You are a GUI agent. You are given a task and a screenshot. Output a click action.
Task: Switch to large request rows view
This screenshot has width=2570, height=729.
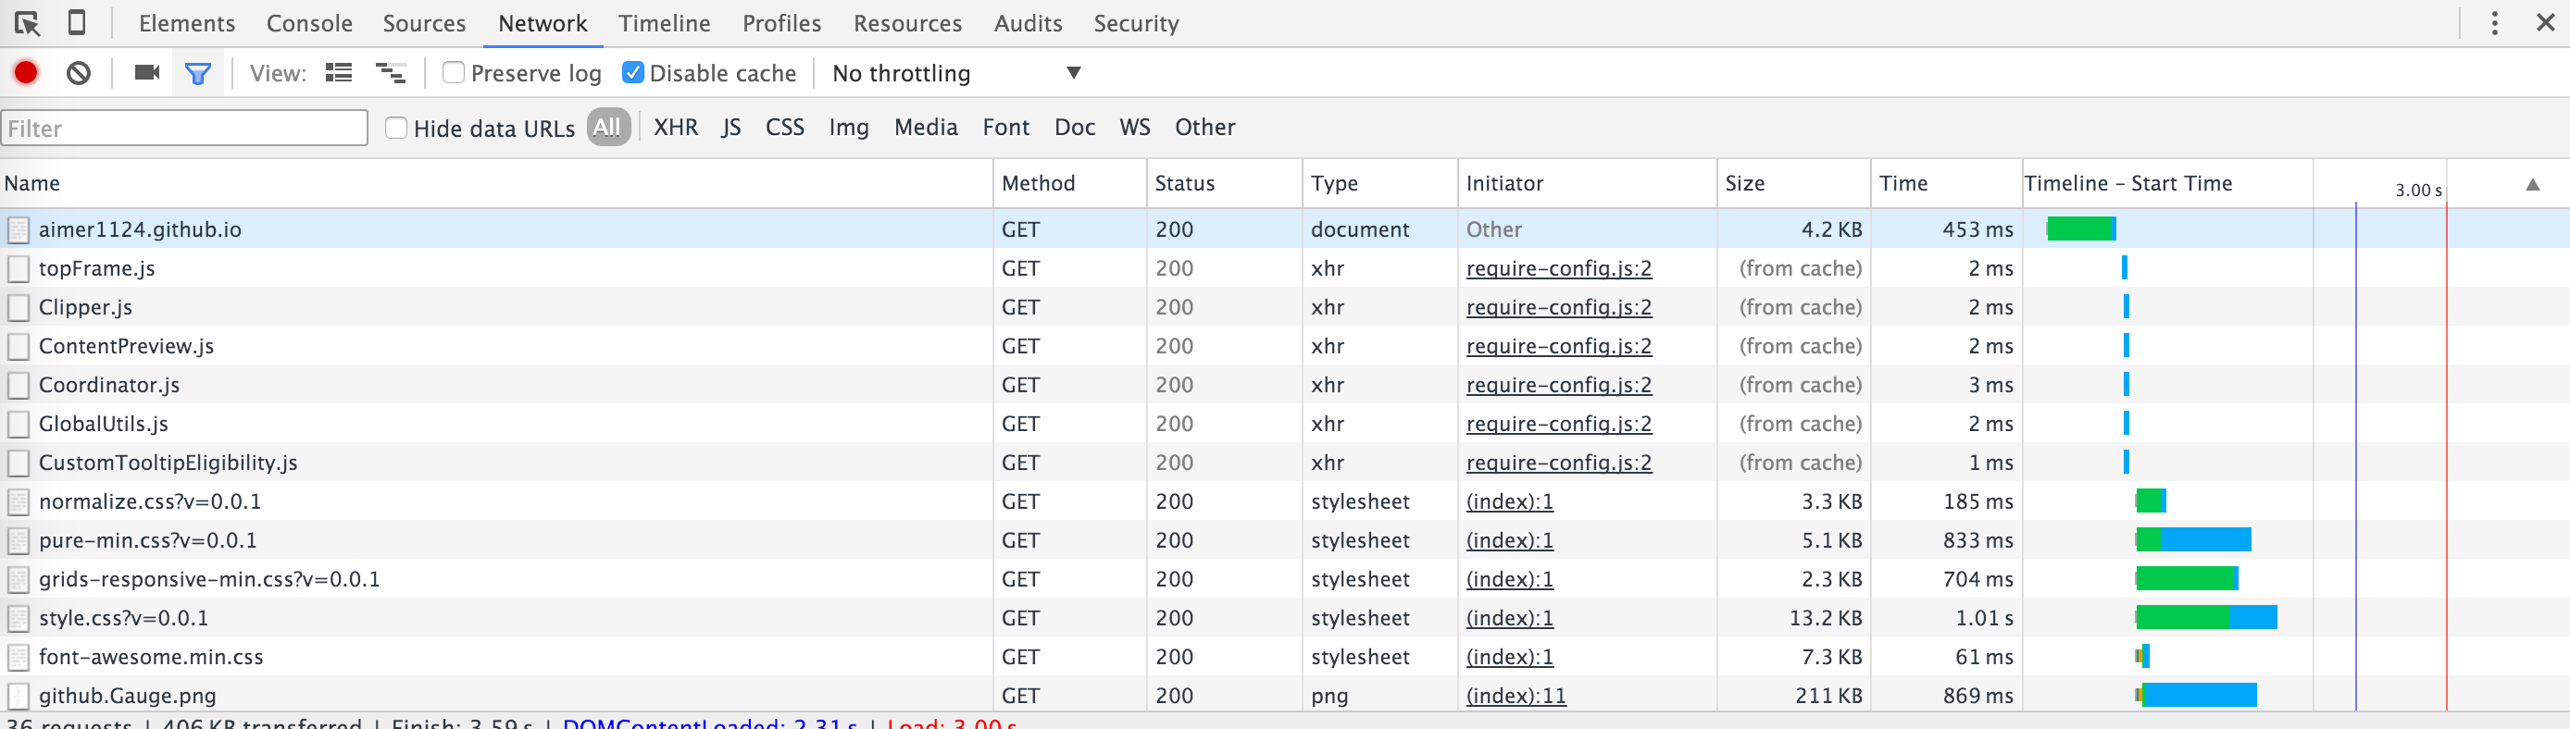339,73
